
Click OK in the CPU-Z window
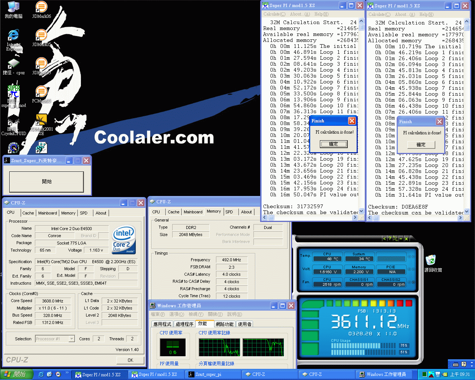pyautogui.click(x=130, y=360)
